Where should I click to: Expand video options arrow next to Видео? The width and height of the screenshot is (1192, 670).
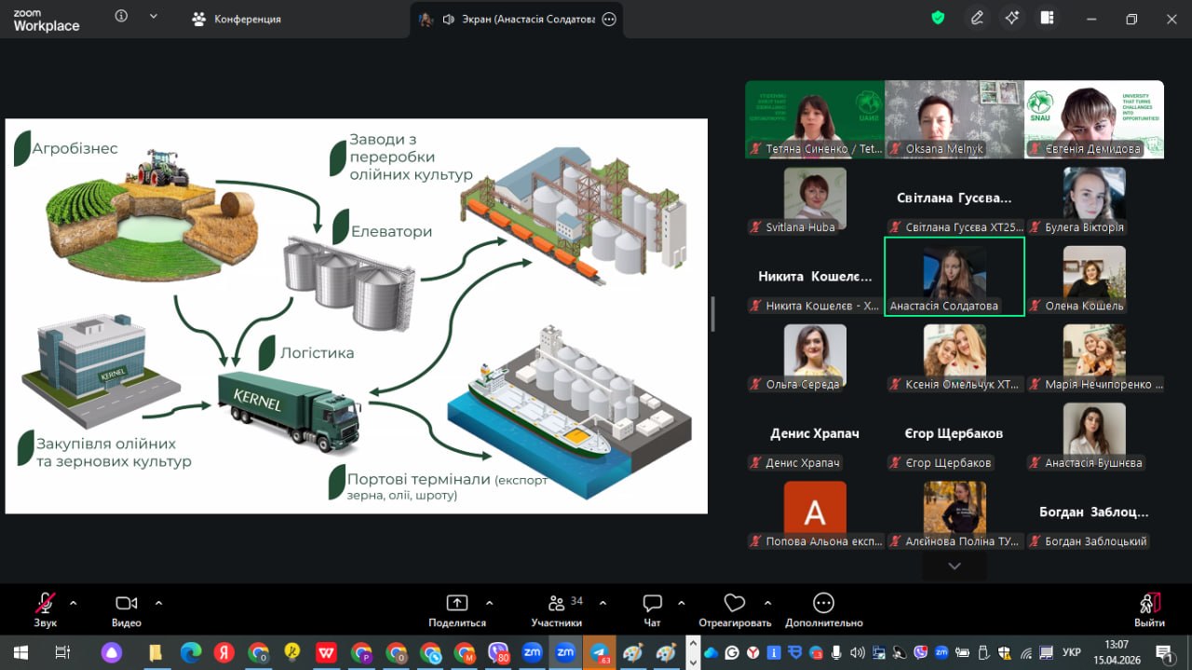[158, 602]
